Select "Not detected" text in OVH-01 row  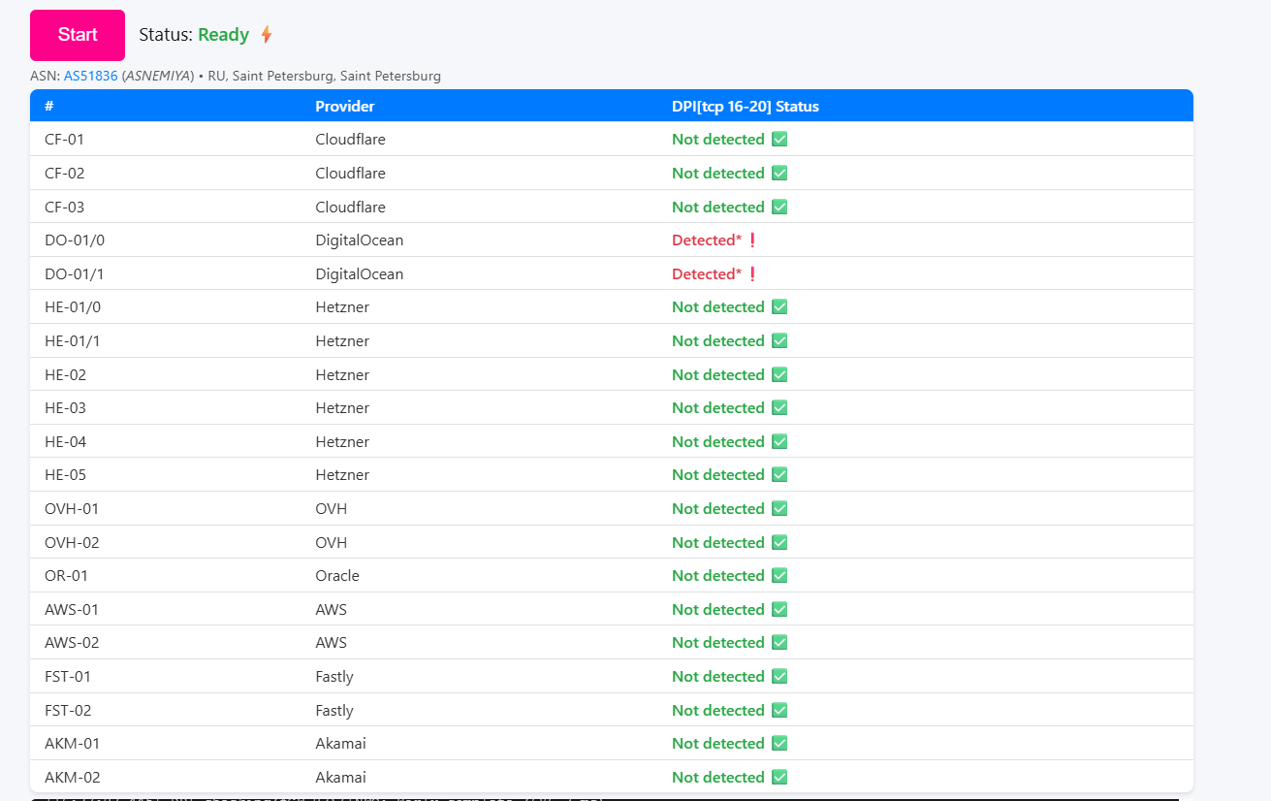tap(718, 509)
